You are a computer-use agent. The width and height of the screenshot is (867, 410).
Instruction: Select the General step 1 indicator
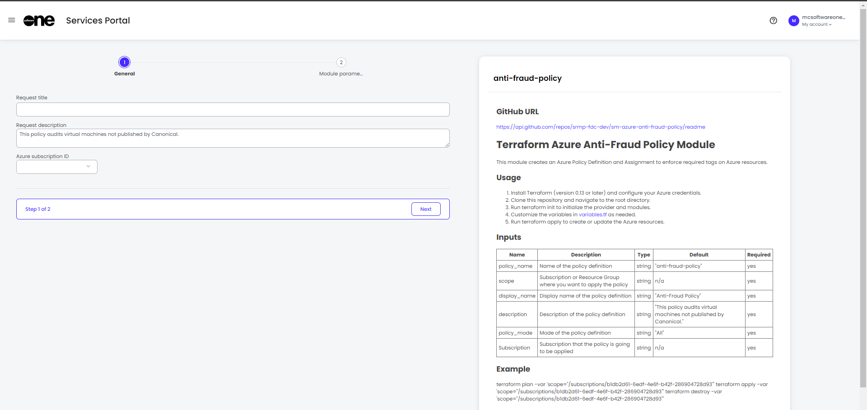[124, 62]
